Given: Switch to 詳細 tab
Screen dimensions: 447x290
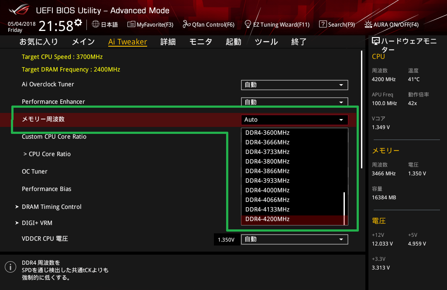Looking at the screenshot, I should tap(168, 42).
